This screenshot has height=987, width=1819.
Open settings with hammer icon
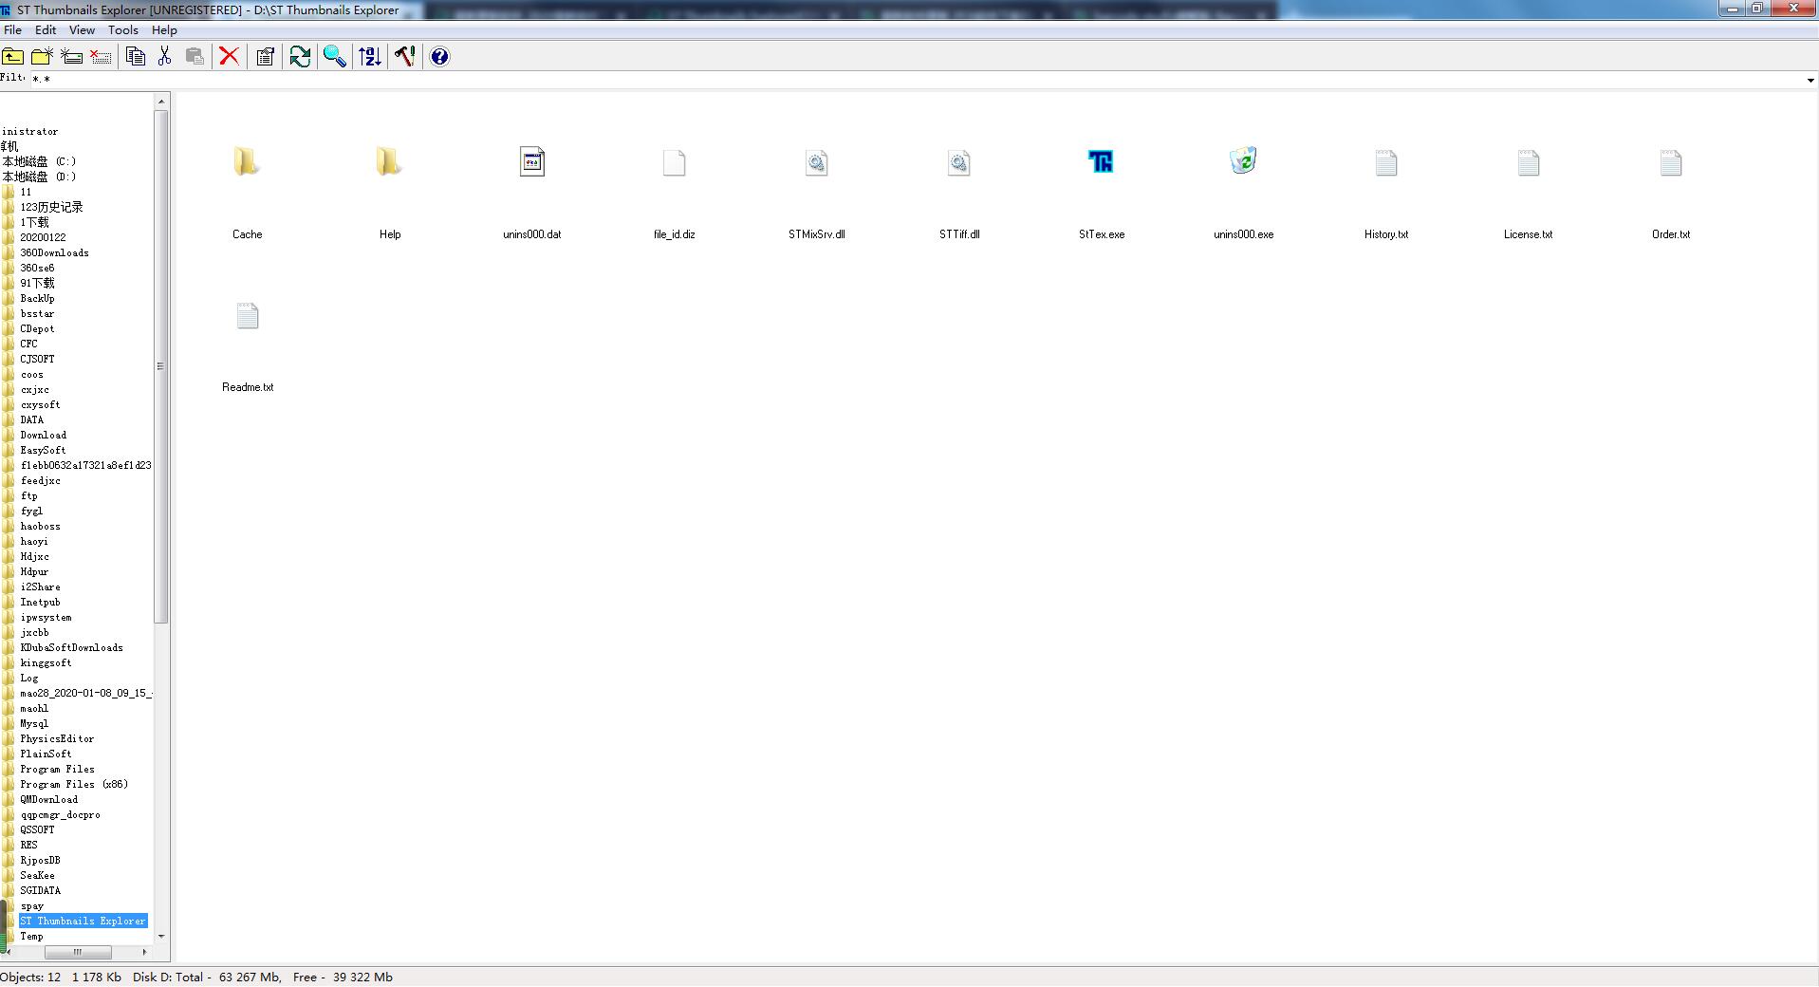(x=405, y=57)
